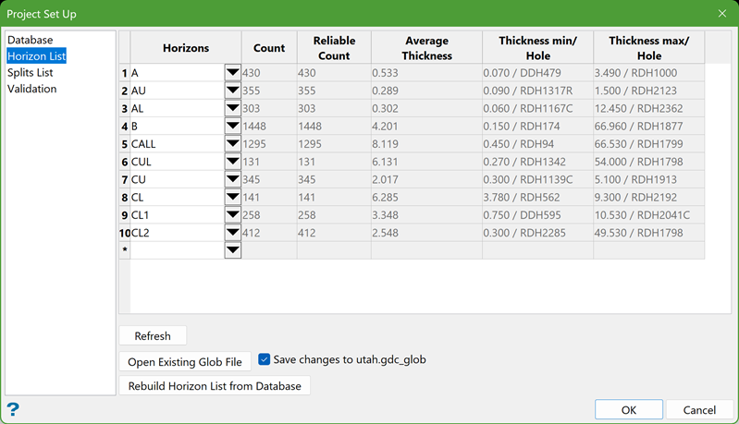Viewport: 739px width, 424px height.
Task: Click the Average Thickness column header
Action: pyautogui.click(x=426, y=47)
